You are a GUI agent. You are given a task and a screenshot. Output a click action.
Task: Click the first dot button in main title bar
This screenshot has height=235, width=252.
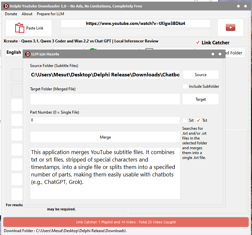coord(238,6)
